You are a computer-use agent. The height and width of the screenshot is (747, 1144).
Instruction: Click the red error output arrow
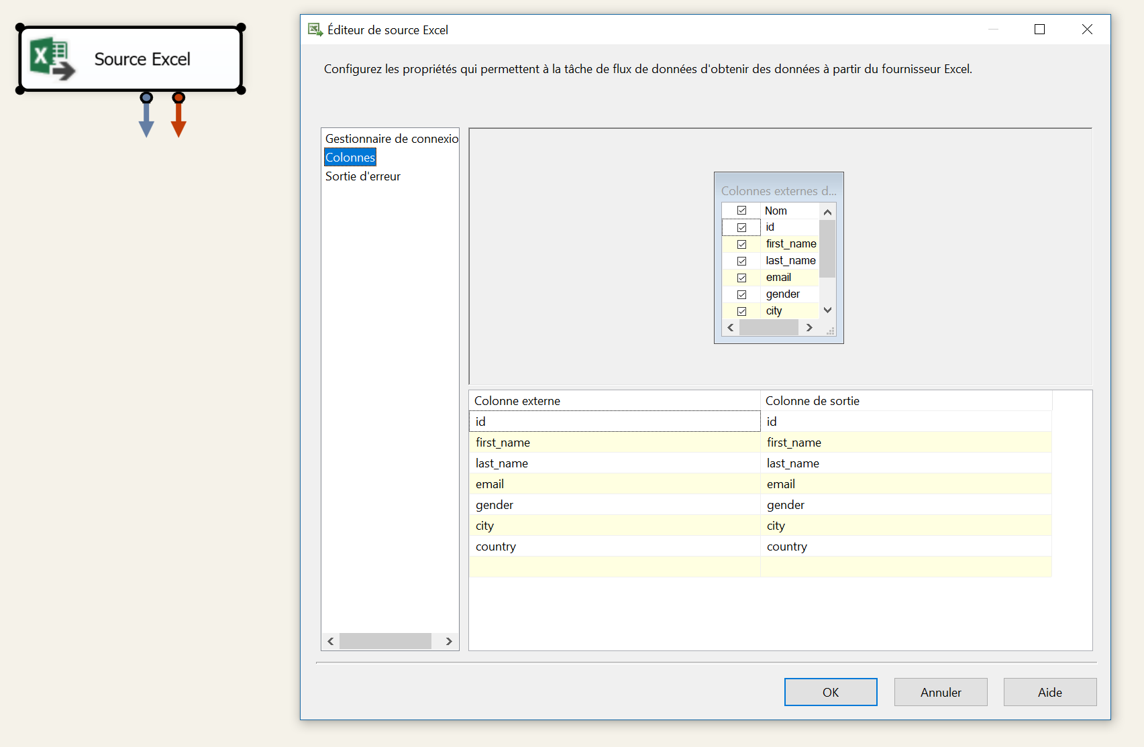point(178,116)
